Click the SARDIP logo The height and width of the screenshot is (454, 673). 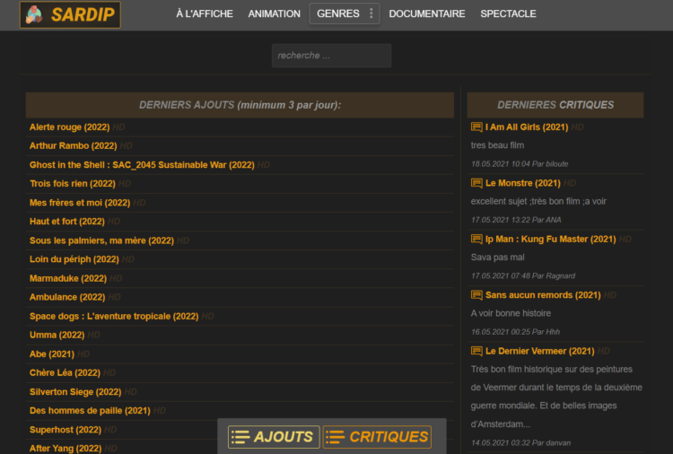pyautogui.click(x=70, y=14)
